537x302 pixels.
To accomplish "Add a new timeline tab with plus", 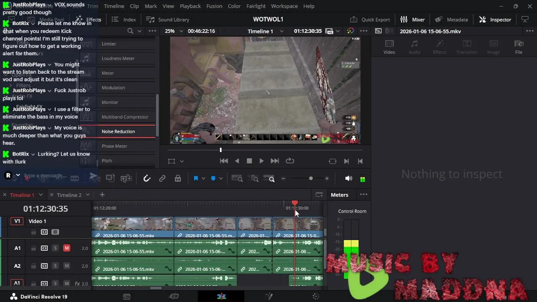I will 102,195.
